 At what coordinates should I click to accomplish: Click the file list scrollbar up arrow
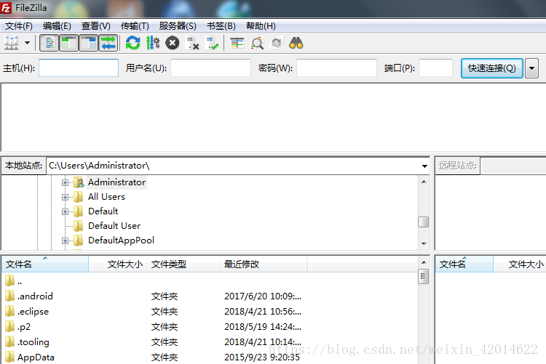pyautogui.click(x=424, y=262)
